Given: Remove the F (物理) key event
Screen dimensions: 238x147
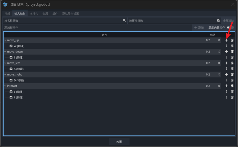Looking at the screenshot, I should (x=232, y=97).
